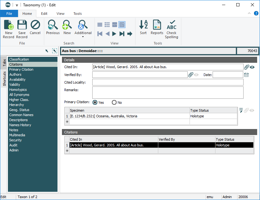260x200 pixels.
Task: Open the Authors tab in sidebar
Action: click(x=15, y=74)
